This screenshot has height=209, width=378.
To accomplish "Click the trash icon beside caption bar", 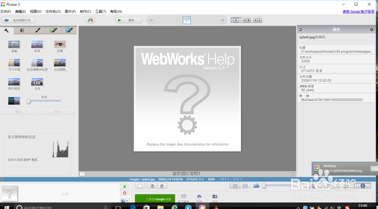I will coord(293,174).
